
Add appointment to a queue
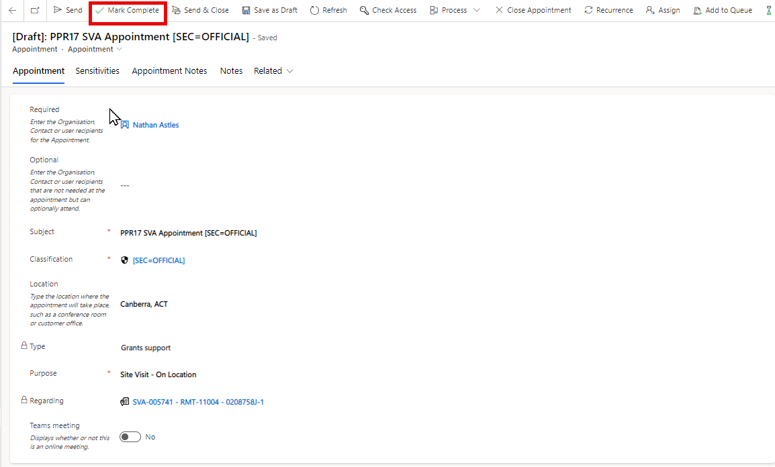723,10
